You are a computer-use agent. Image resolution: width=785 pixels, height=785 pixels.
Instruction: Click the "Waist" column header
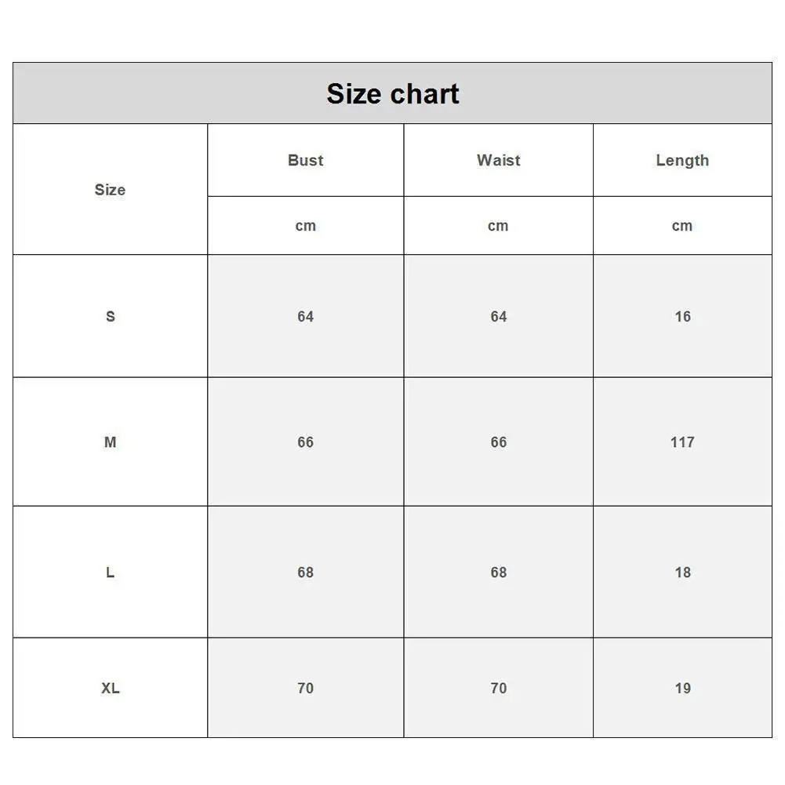[498, 160]
